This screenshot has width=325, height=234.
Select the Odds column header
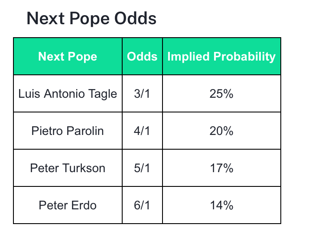pyautogui.click(x=142, y=56)
